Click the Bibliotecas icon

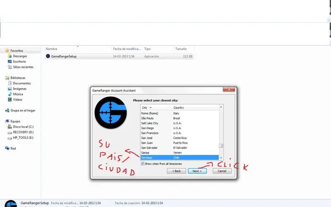click(x=7, y=78)
